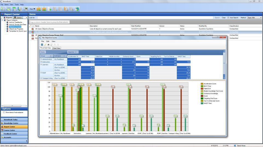Click the green refresh globe toolbar icon
The image size is (263, 147).
point(77,9)
